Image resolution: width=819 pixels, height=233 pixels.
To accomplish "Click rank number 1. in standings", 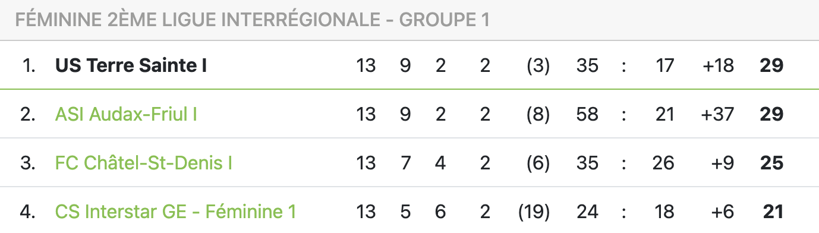I will (x=28, y=65).
